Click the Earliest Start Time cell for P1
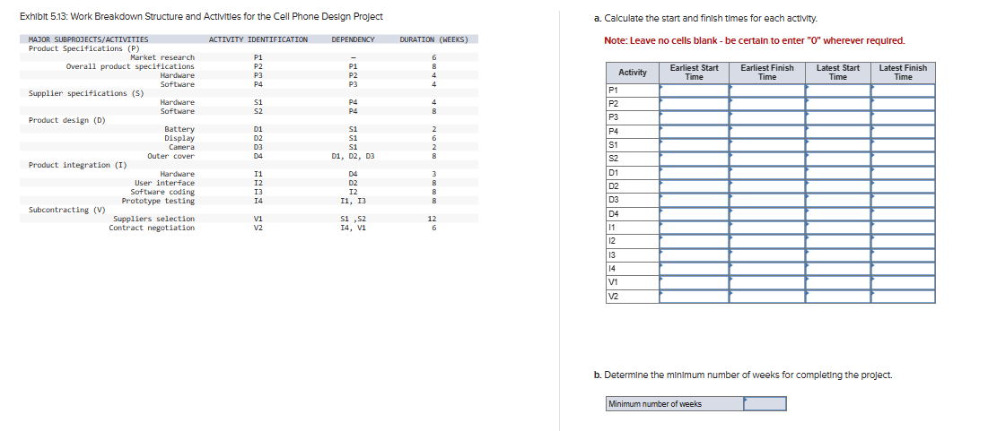Image resolution: width=988 pixels, height=431 pixels. pyautogui.click(x=695, y=90)
